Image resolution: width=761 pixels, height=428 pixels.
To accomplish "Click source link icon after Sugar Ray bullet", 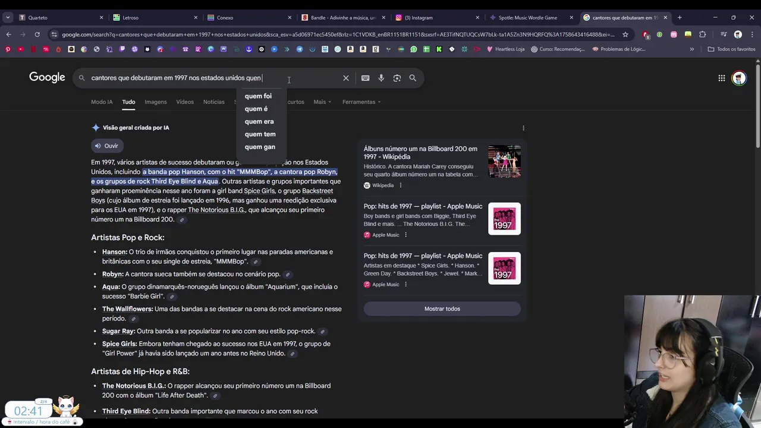I will (x=322, y=332).
